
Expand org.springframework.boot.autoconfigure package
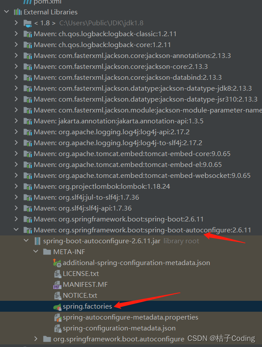36,339
